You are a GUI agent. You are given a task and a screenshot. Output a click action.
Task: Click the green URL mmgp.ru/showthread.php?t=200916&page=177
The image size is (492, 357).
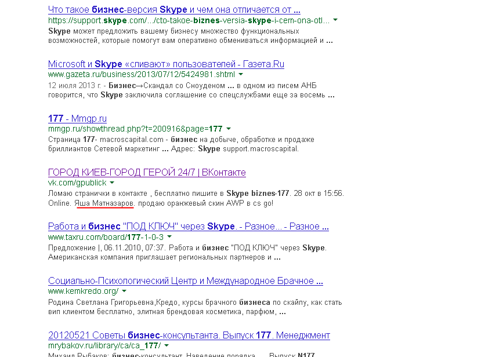[x=135, y=129]
